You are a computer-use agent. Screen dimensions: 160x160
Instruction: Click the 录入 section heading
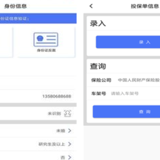tap(98, 24)
